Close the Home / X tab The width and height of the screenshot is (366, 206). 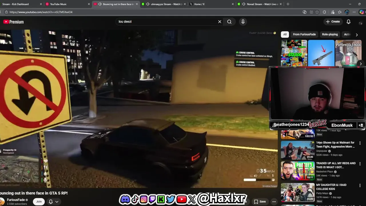click(232, 4)
